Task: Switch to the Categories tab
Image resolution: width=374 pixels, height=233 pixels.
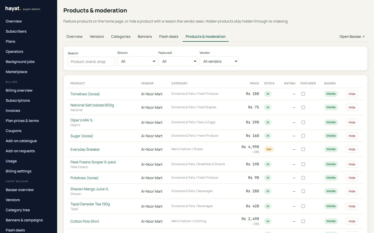Action: (121, 37)
